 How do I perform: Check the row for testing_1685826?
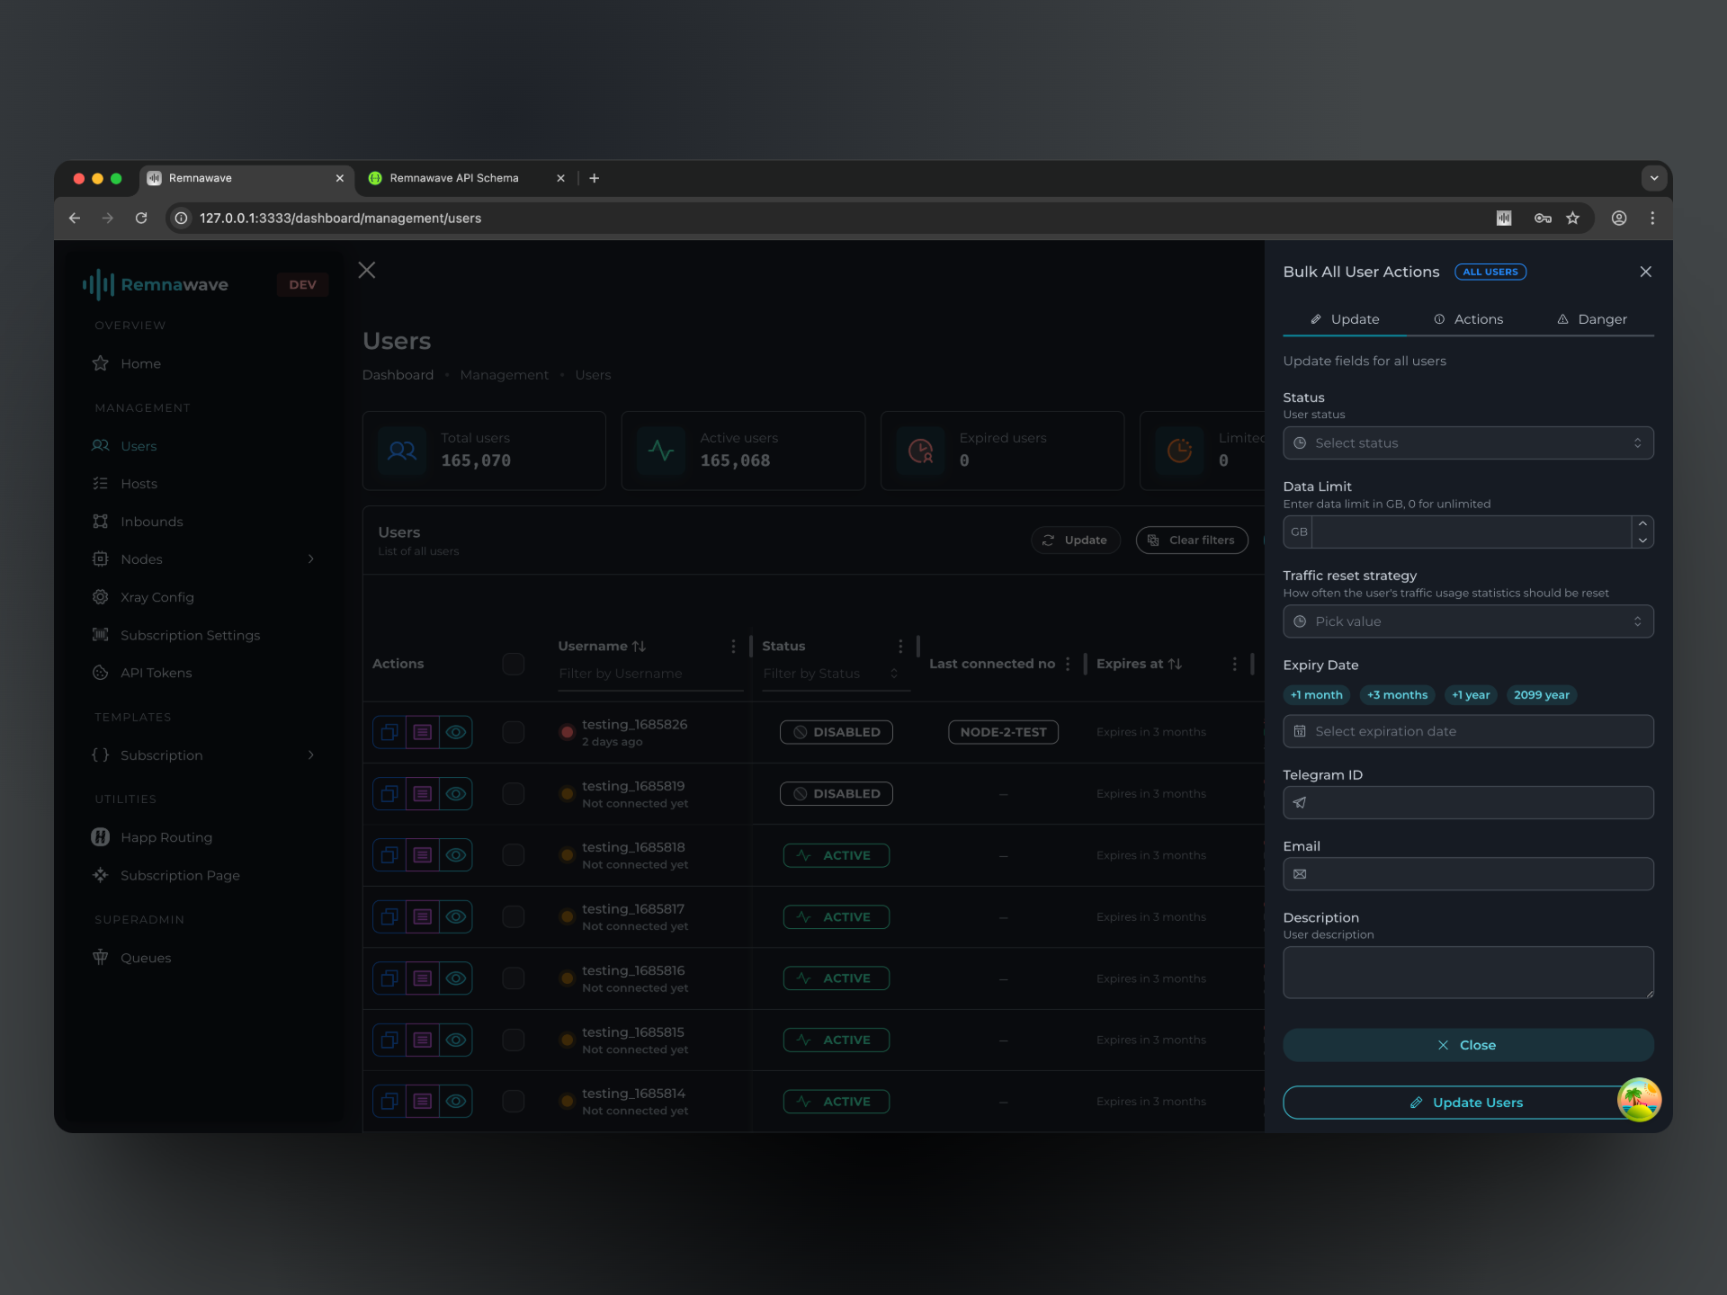514,732
